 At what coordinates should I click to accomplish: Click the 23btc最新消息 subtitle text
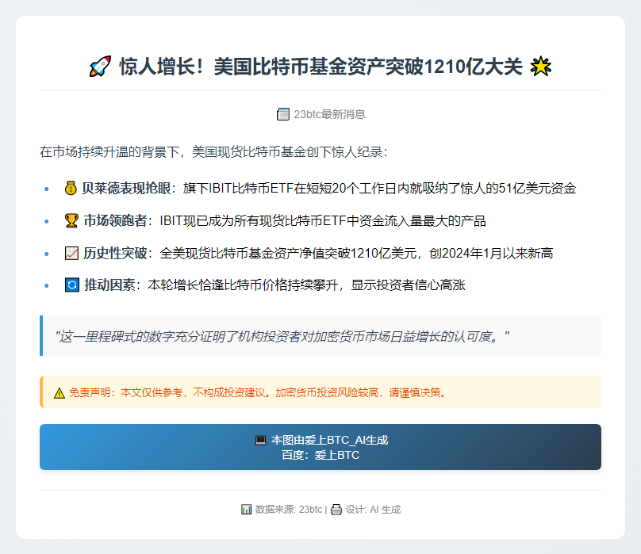(x=329, y=114)
